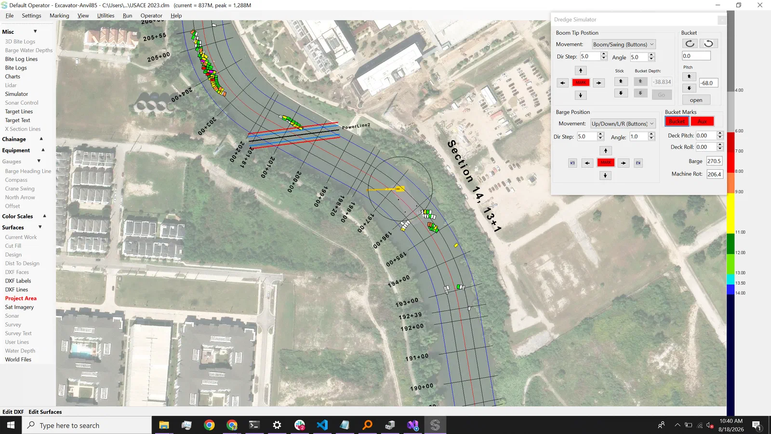This screenshot has height=434, width=771.
Task: Decrease bucket Pitch with down arrow
Action: click(689, 88)
